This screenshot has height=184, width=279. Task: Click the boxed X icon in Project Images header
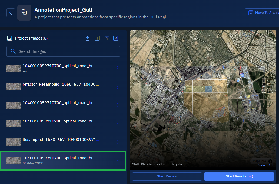click(x=116, y=38)
